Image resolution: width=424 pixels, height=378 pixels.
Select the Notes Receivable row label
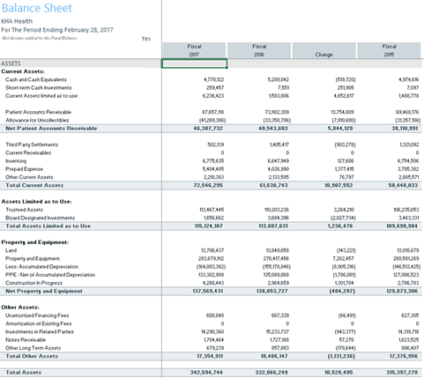tap(26, 340)
